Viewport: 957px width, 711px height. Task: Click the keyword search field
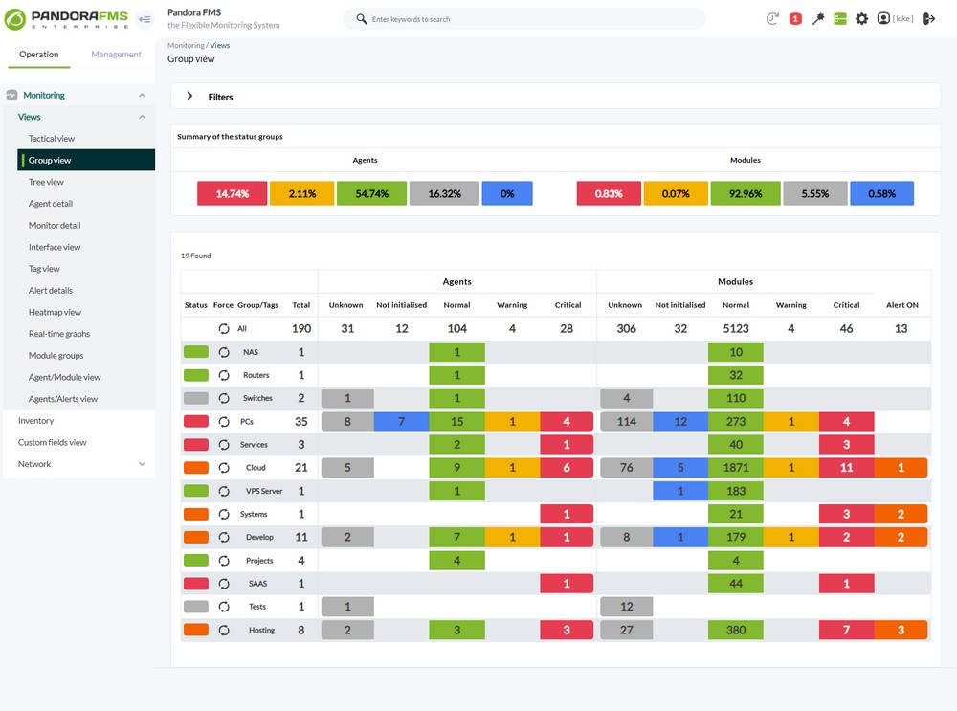point(526,19)
